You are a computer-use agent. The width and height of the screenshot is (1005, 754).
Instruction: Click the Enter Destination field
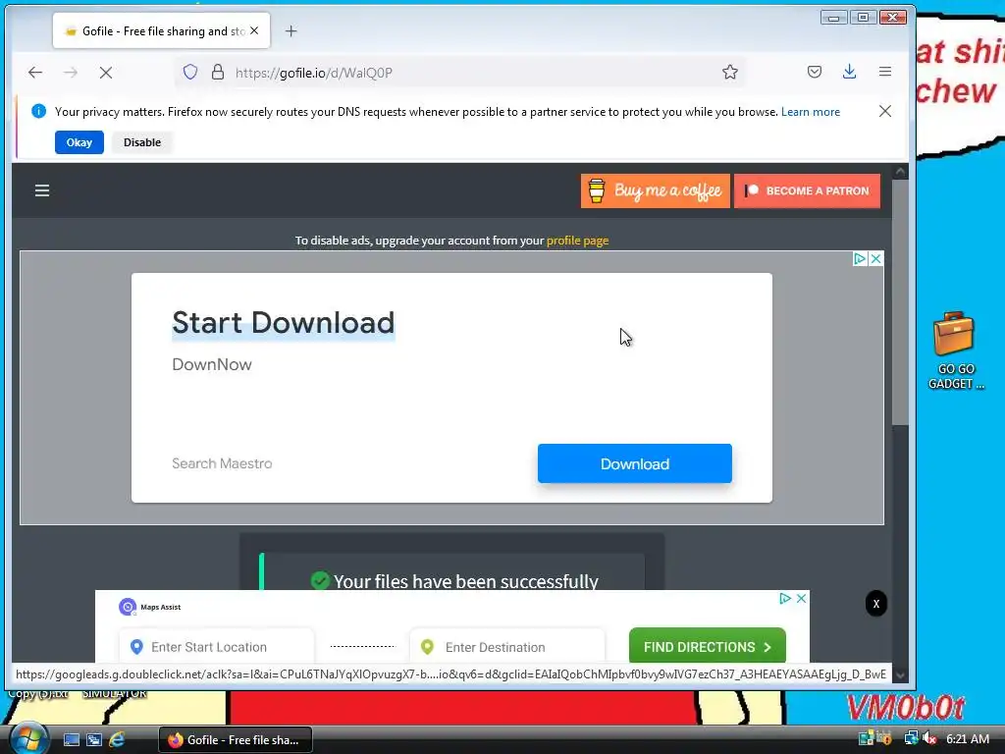(x=507, y=646)
